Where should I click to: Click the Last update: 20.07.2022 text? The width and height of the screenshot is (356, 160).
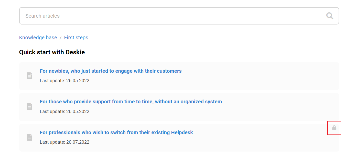[64, 142]
